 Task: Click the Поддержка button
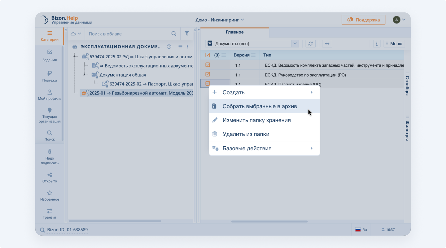tap(363, 19)
